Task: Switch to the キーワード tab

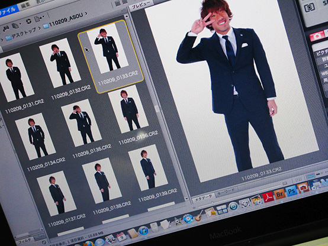Action: coord(226,192)
